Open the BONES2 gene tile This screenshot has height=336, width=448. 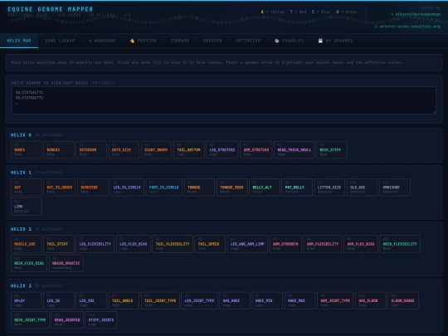click(x=59, y=149)
